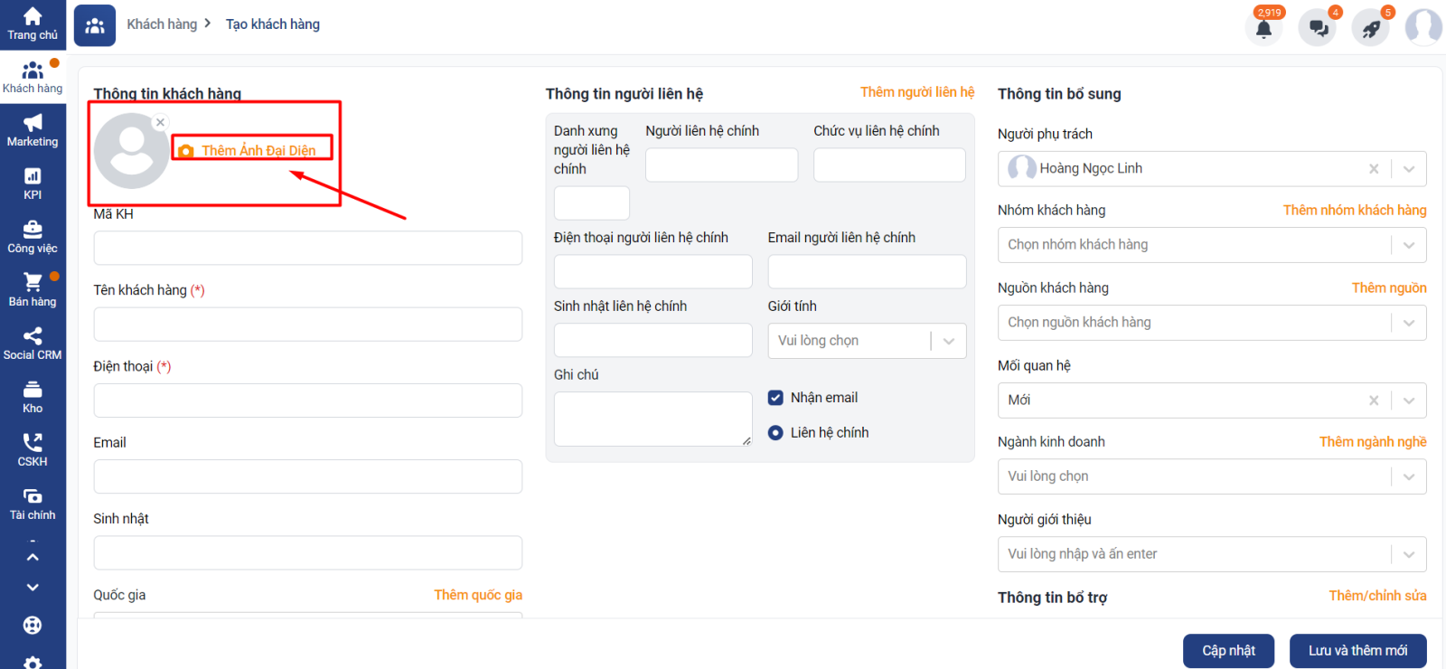Go to Trang chủ in sidebar
The width and height of the screenshot is (1446, 669).
[33, 24]
